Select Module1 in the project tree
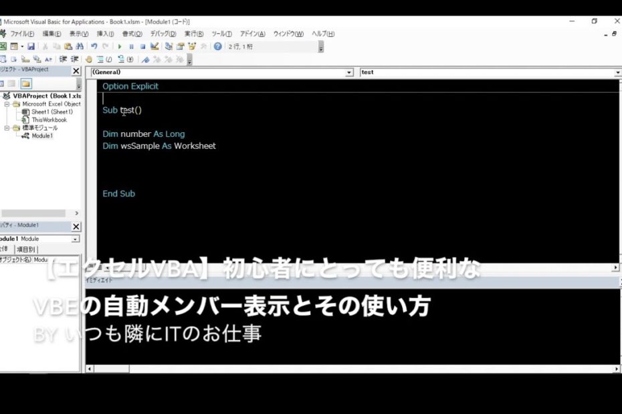The height and width of the screenshot is (414, 622). tap(41, 136)
